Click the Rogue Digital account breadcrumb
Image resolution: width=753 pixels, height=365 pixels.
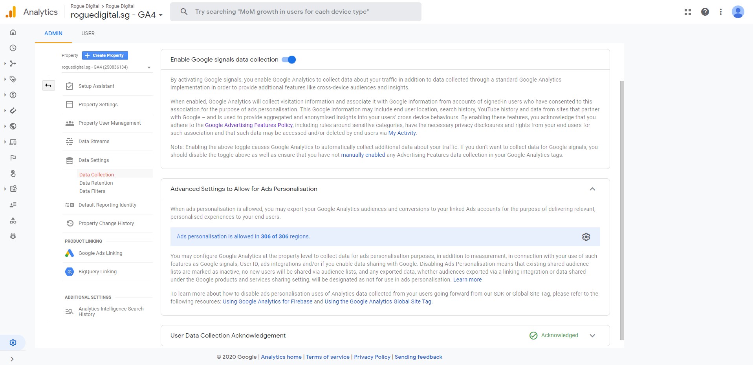pos(85,6)
